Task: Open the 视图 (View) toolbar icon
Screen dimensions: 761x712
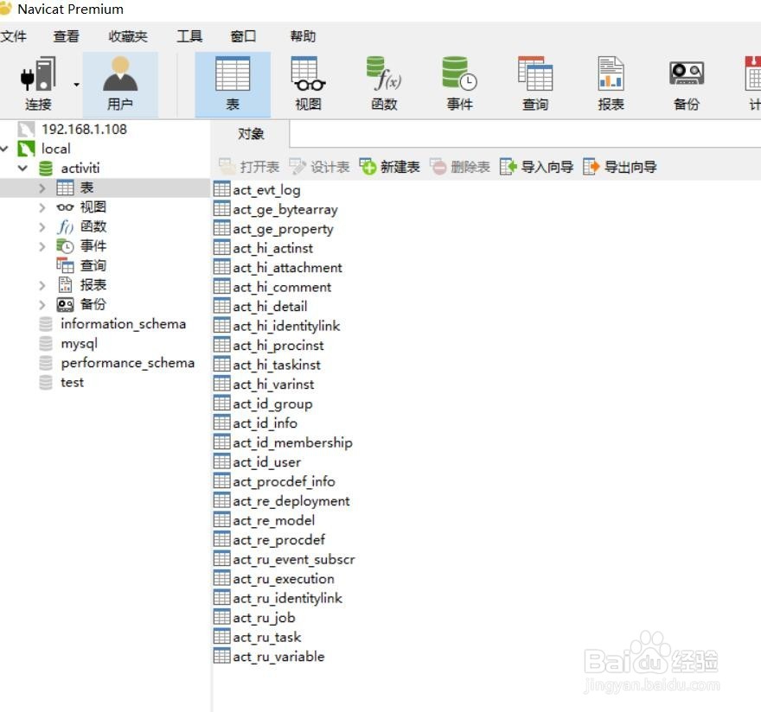Action: point(308,84)
